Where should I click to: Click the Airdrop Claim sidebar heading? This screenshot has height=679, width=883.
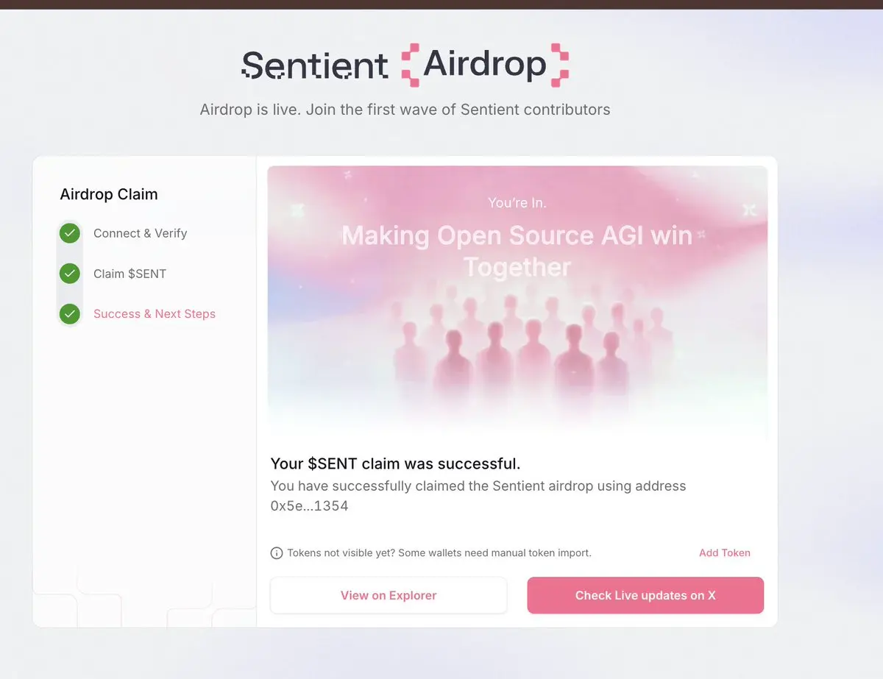[109, 194]
